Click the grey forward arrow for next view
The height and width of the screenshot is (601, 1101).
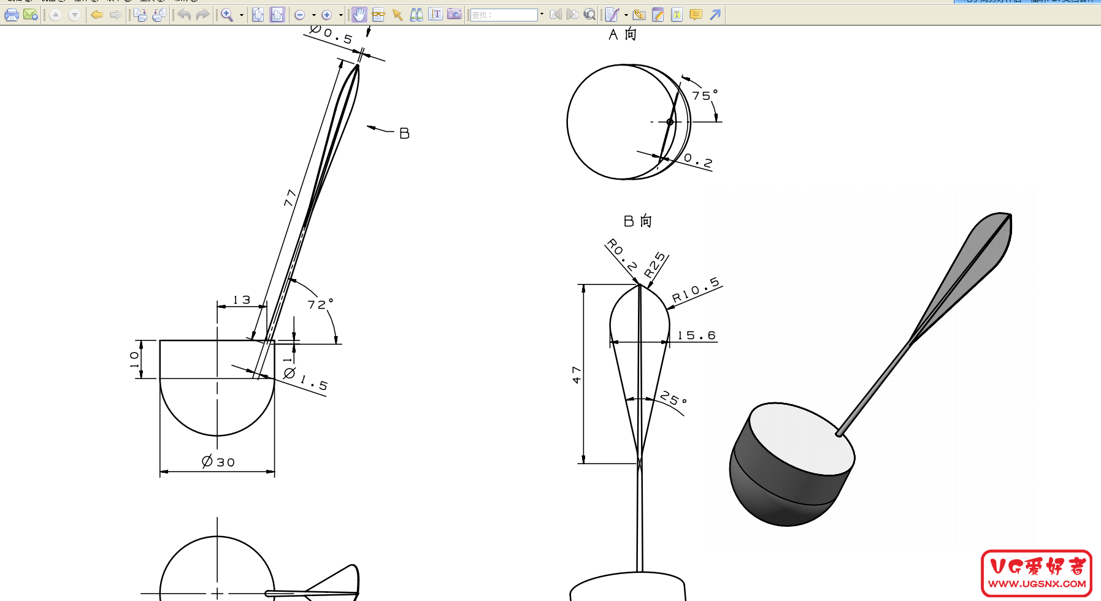(x=115, y=15)
